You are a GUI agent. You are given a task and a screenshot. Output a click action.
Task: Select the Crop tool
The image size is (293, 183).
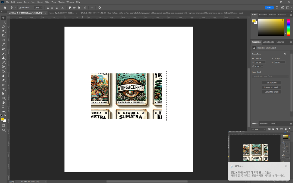(4, 35)
